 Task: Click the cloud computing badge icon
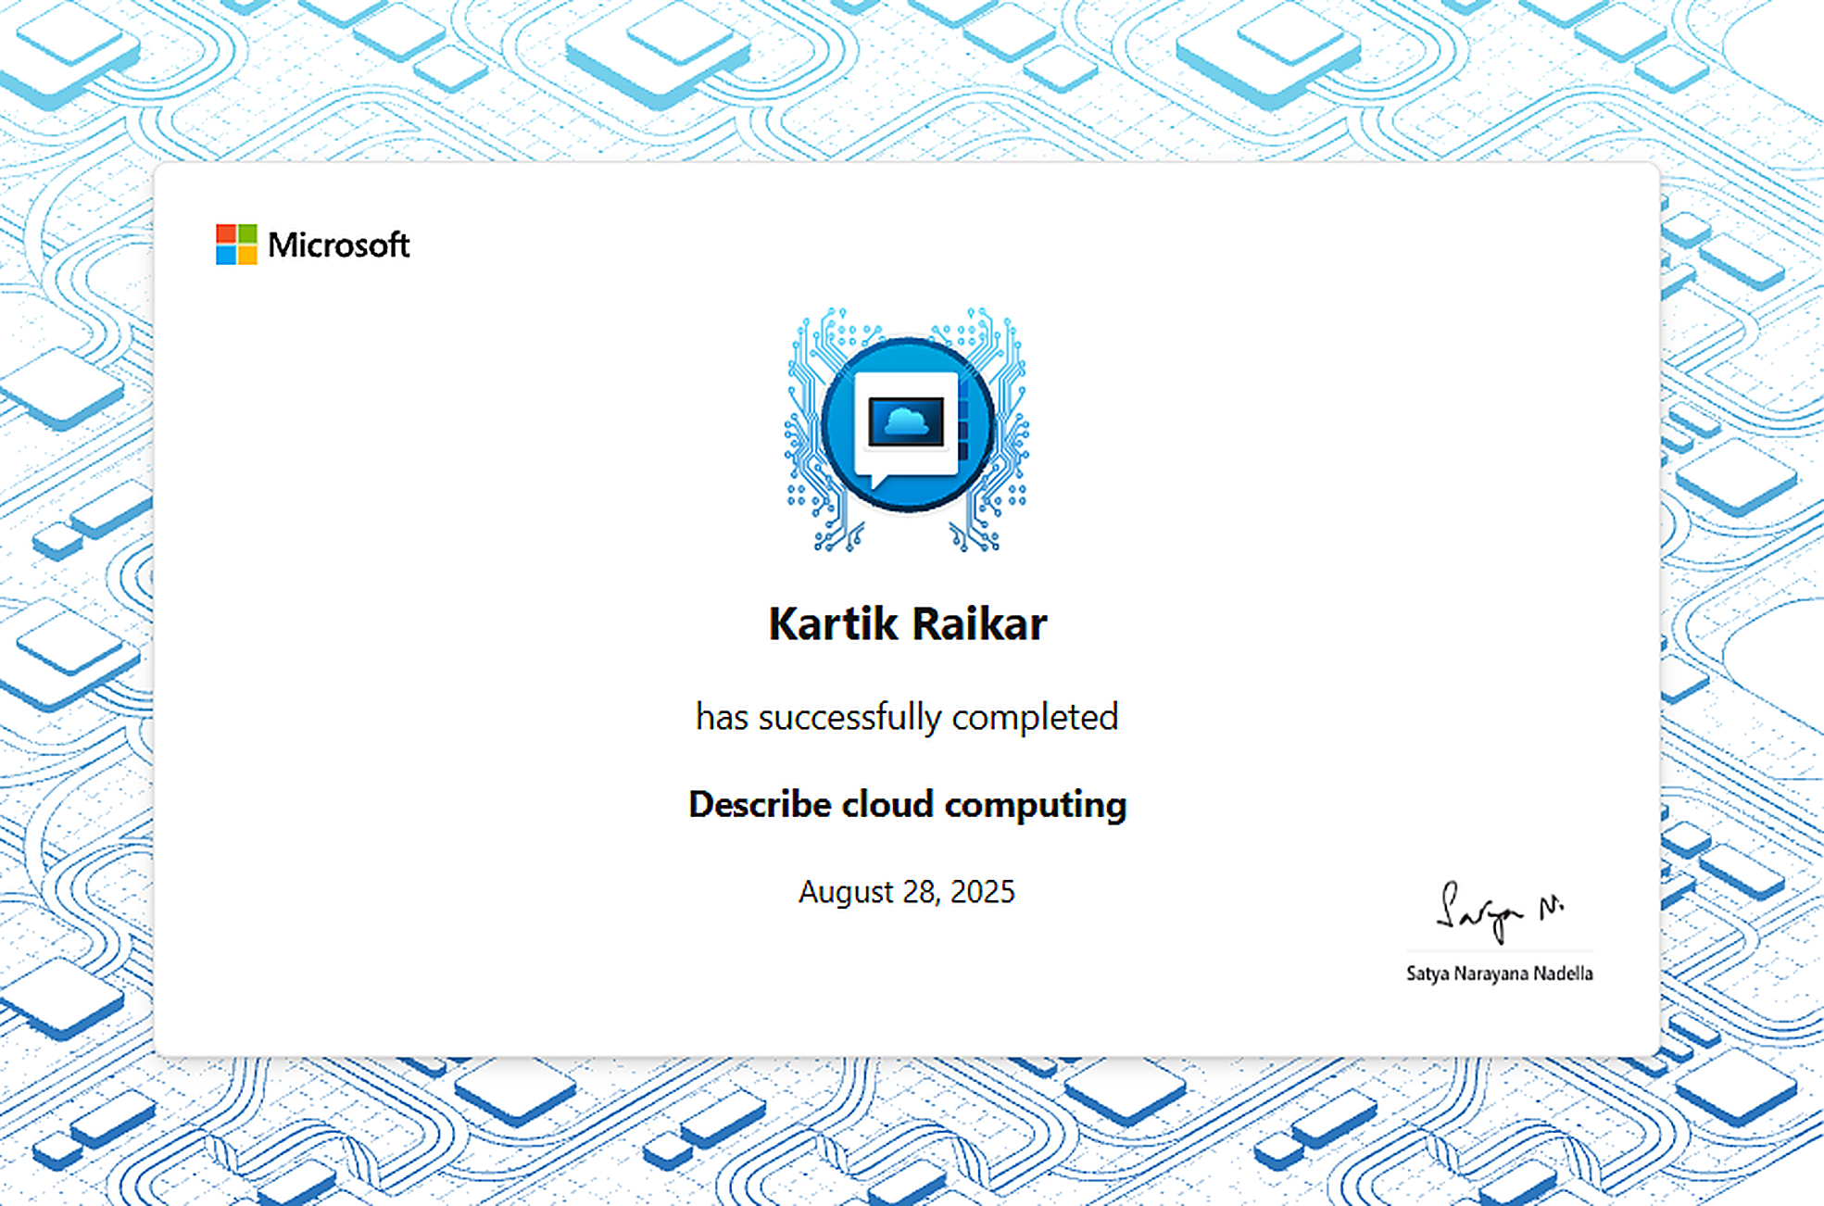[x=907, y=430]
